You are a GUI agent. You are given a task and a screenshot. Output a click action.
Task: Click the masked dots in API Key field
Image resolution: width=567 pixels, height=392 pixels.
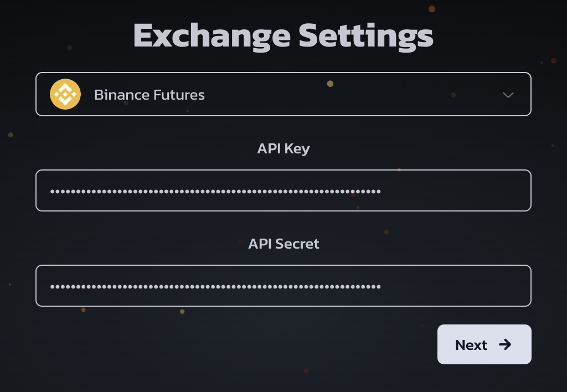point(215,192)
